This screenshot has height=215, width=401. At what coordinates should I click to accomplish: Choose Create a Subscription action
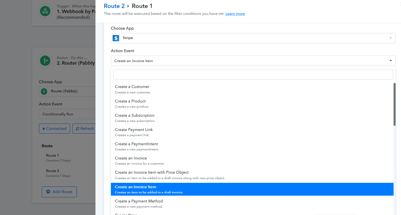click(135, 118)
